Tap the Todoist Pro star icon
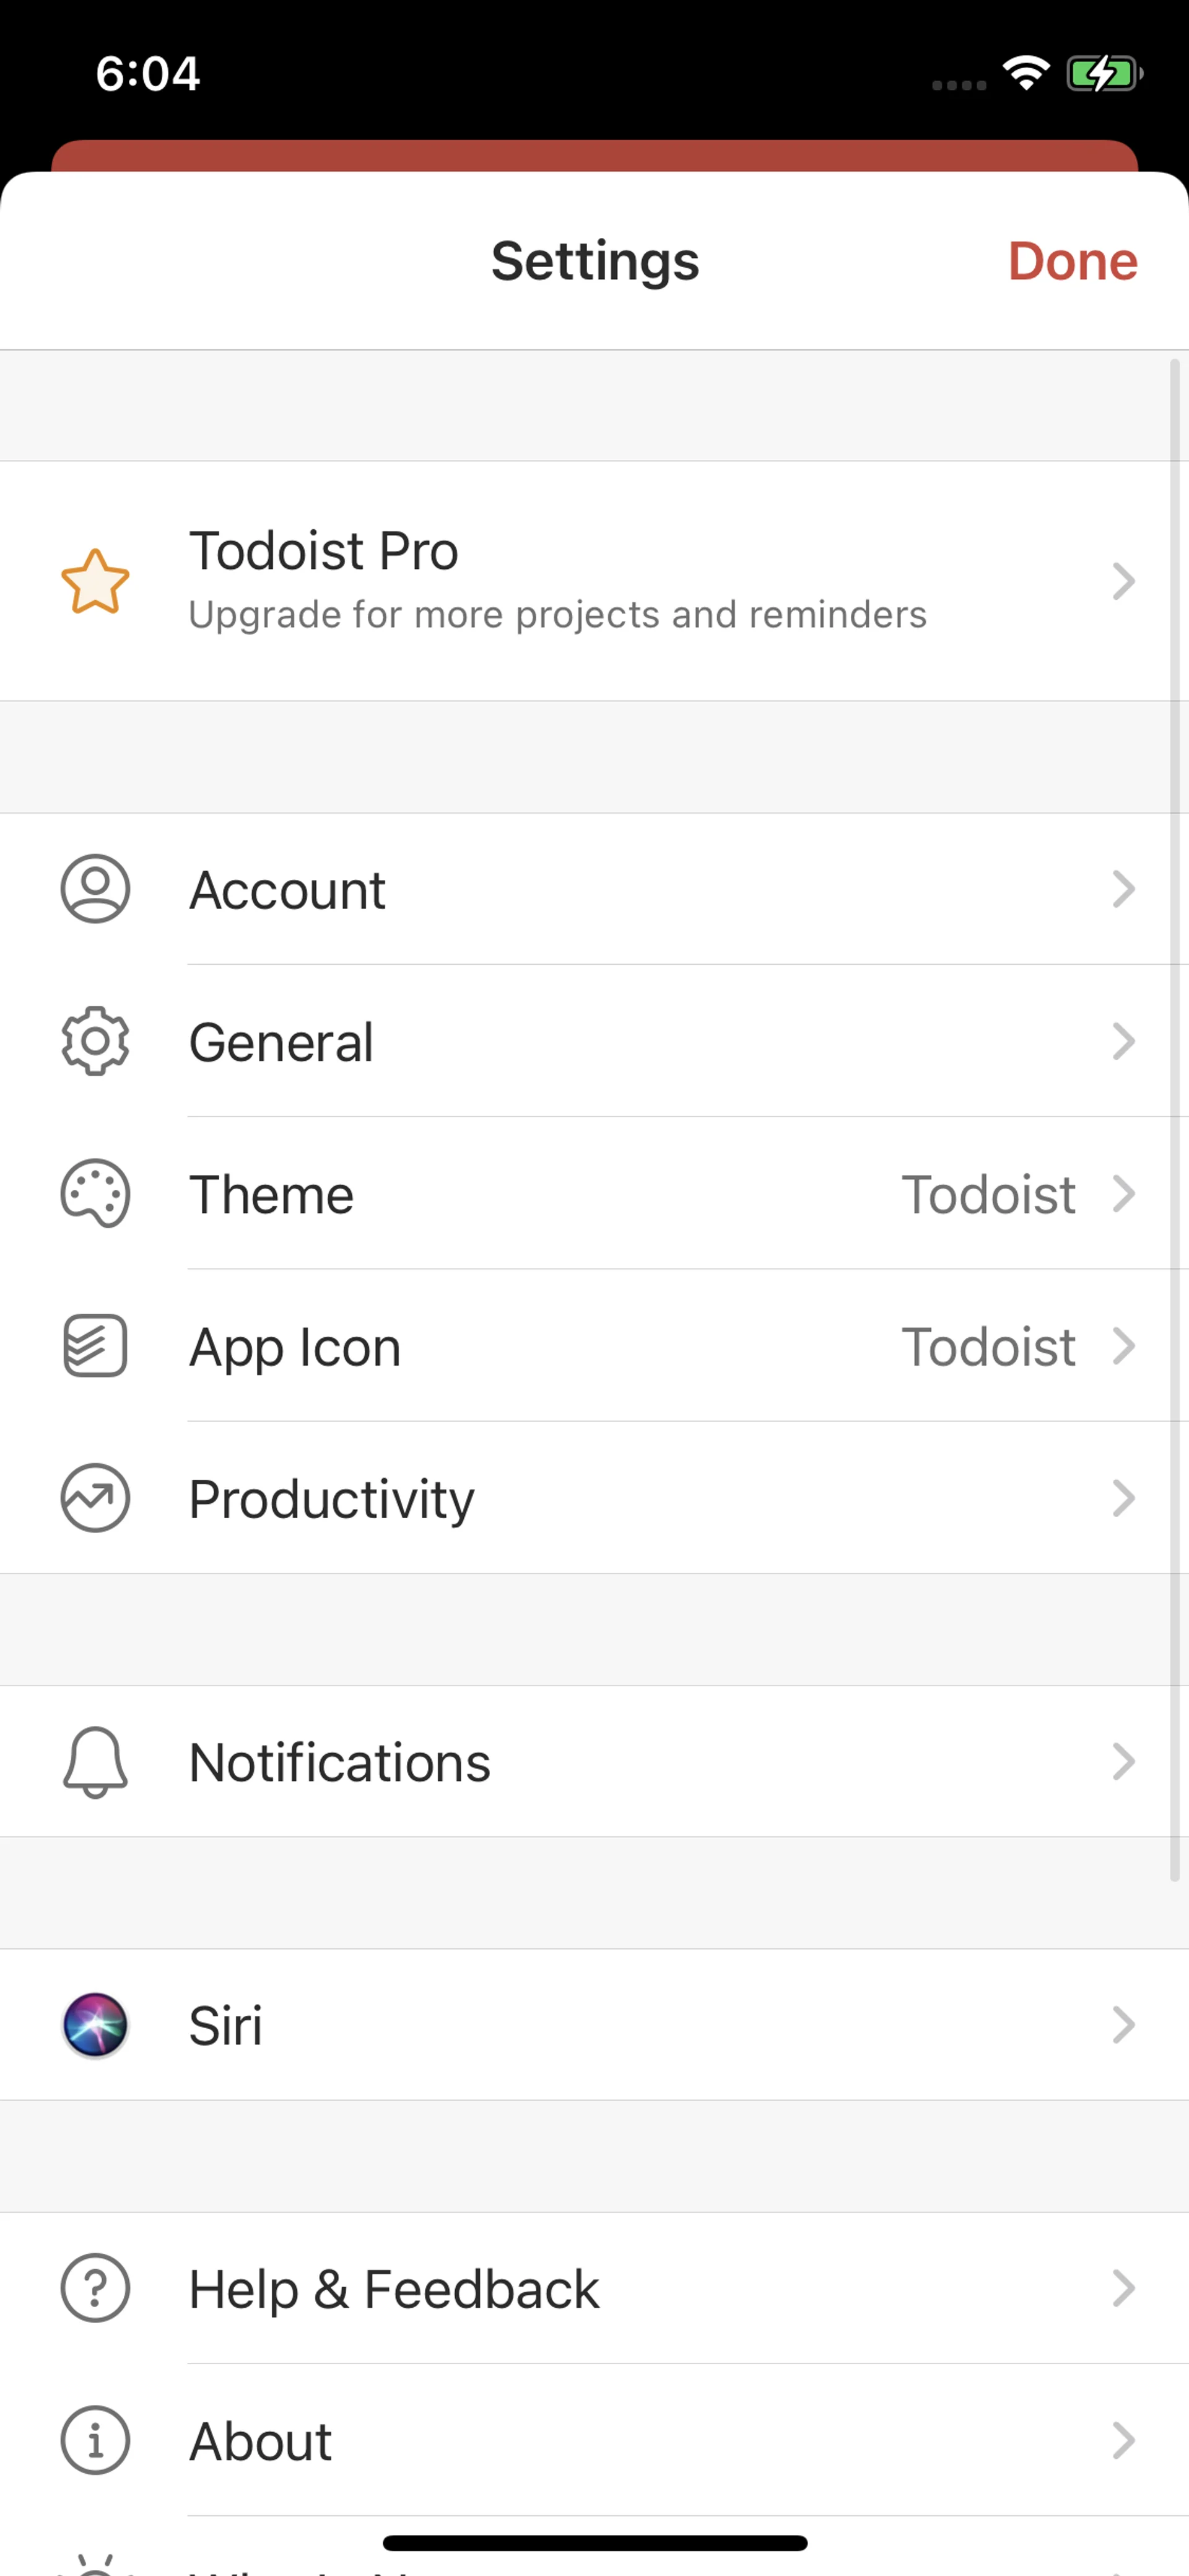This screenshot has width=1189, height=2576. point(95,581)
